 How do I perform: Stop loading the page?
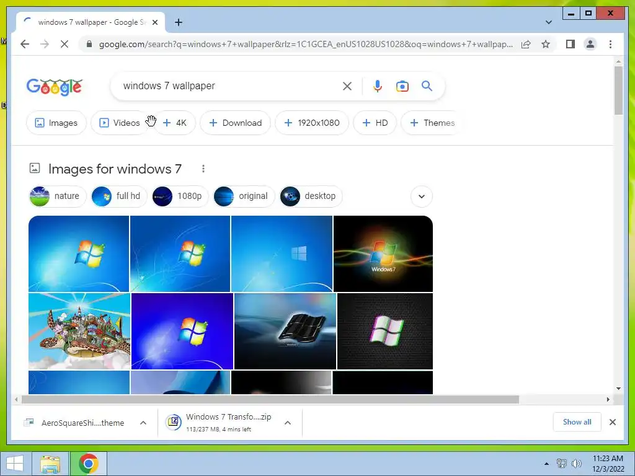click(x=64, y=44)
